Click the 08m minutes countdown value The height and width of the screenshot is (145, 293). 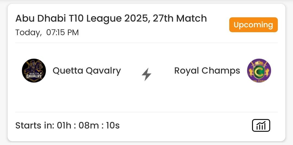89,126
